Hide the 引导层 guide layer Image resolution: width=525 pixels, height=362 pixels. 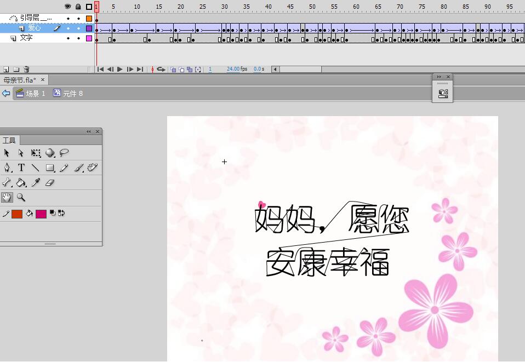click(x=68, y=19)
